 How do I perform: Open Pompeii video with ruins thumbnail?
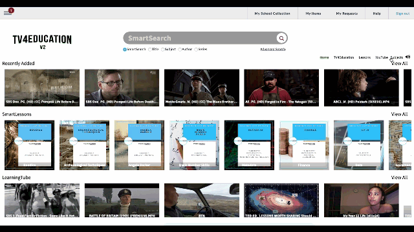42,88
